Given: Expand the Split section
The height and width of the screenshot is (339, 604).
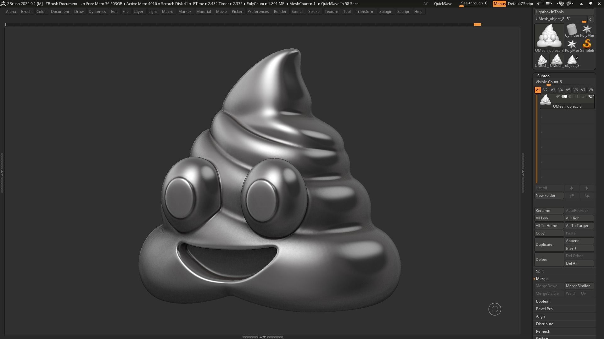Looking at the screenshot, I should 540,271.
